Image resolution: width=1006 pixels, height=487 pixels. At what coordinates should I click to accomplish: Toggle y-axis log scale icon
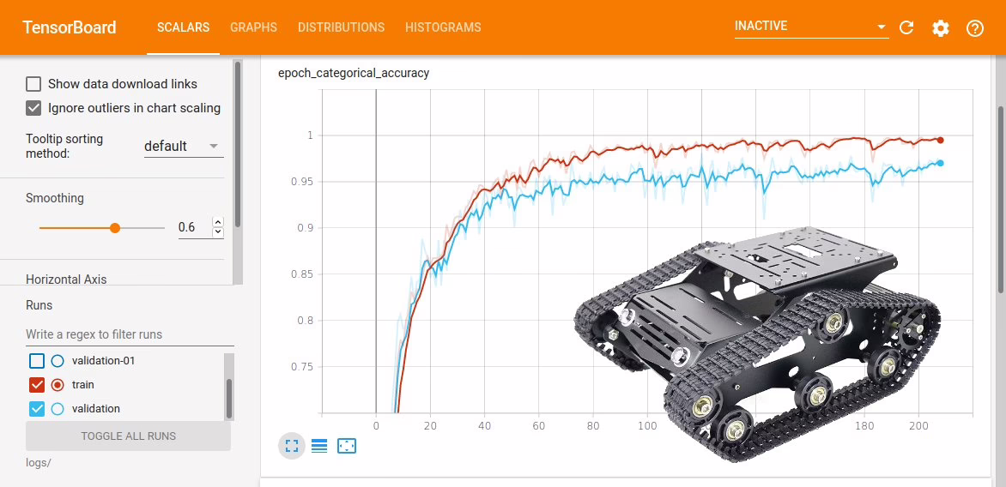click(x=319, y=446)
